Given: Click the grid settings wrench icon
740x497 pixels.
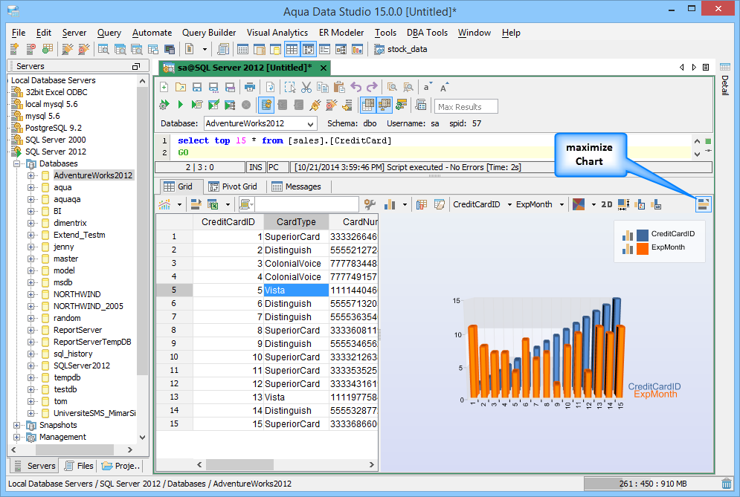Looking at the screenshot, I should click(x=370, y=204).
